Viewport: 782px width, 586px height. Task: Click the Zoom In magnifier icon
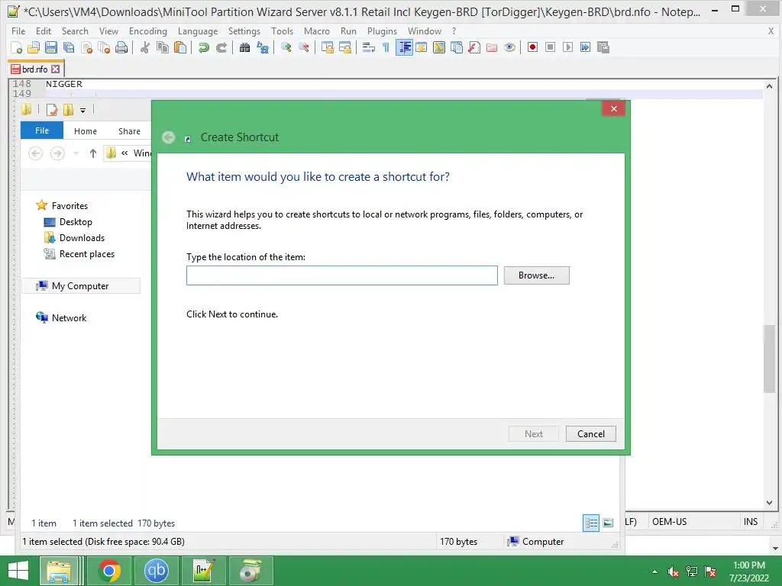click(286, 47)
